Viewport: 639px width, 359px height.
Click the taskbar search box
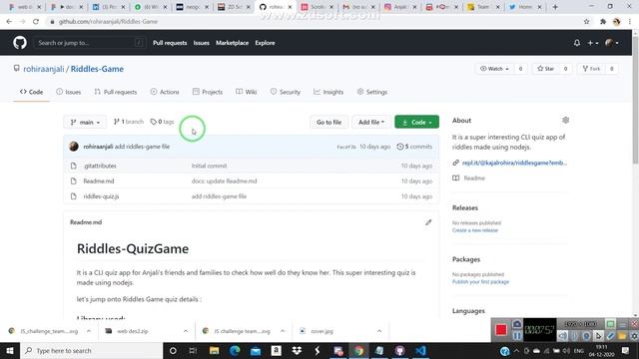(x=91, y=350)
